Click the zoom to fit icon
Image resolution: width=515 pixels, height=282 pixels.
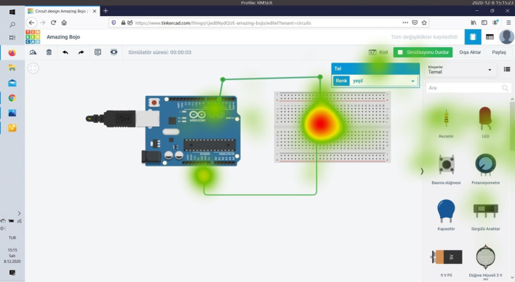coord(33,68)
